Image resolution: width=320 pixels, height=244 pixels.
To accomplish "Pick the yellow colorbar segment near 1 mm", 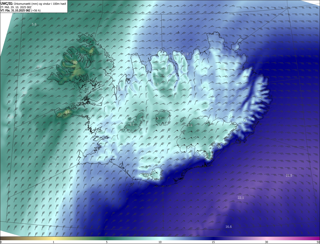I will tap(53, 238).
